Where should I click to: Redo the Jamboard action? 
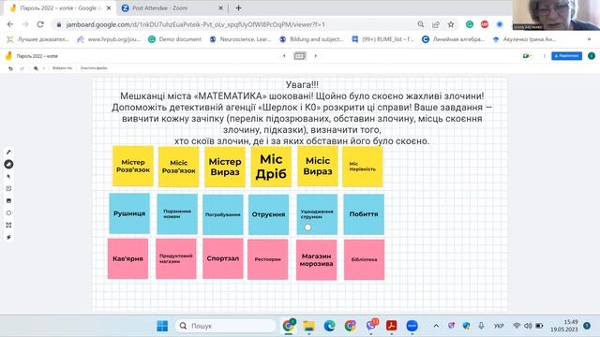point(22,68)
